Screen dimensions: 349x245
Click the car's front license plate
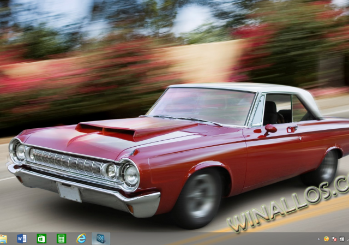click(x=69, y=192)
